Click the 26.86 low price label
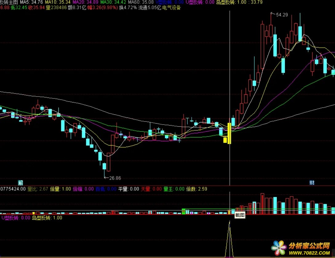 tap(115, 178)
